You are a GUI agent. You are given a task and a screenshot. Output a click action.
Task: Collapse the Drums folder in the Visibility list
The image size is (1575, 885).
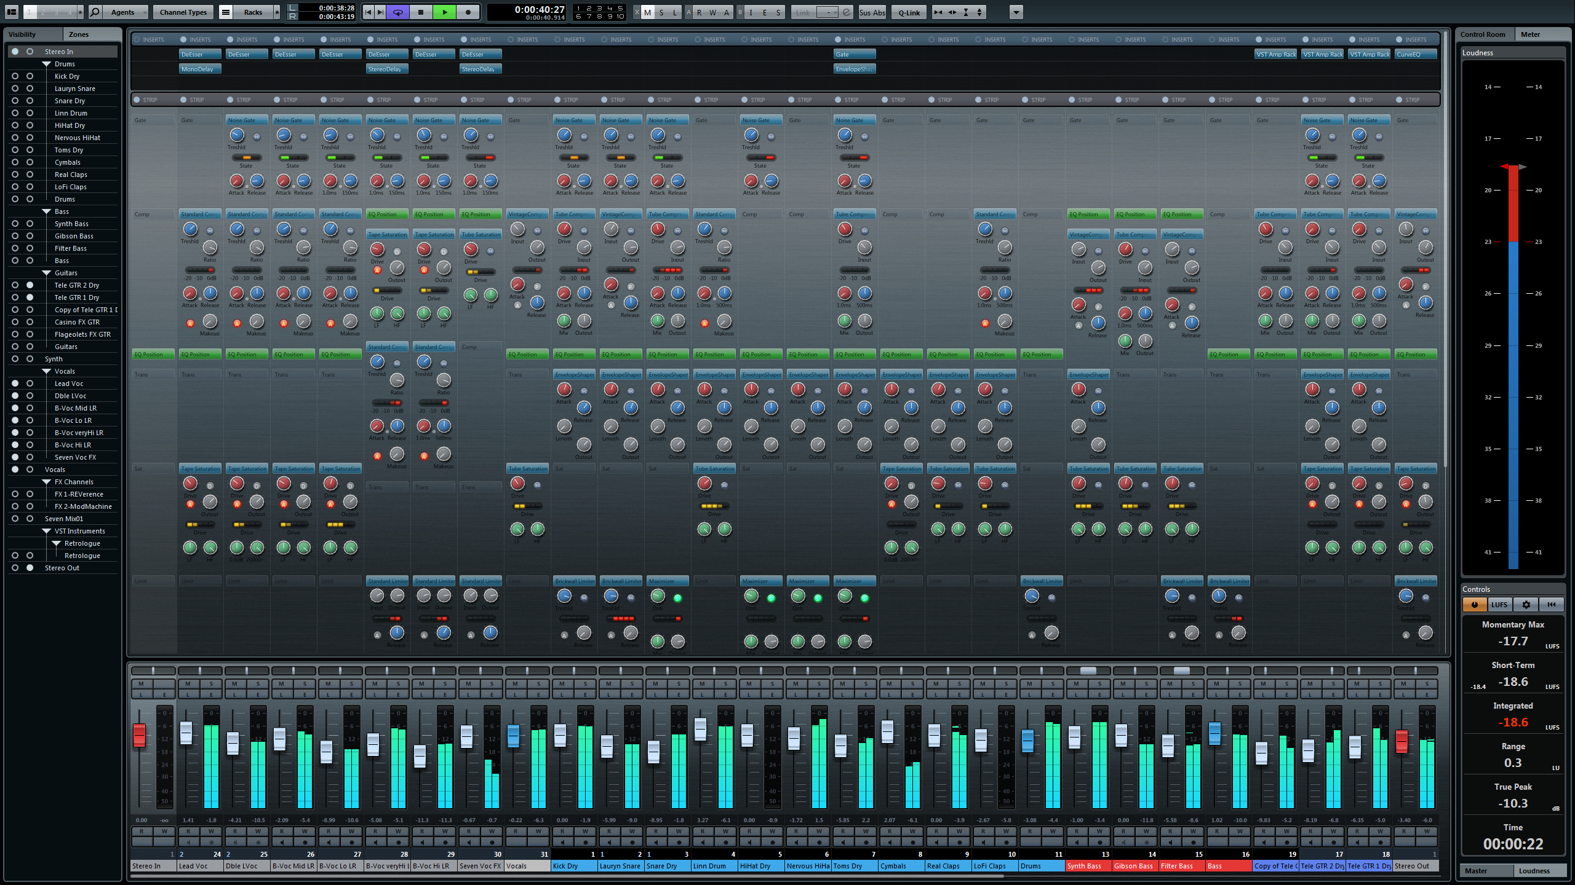[46, 63]
